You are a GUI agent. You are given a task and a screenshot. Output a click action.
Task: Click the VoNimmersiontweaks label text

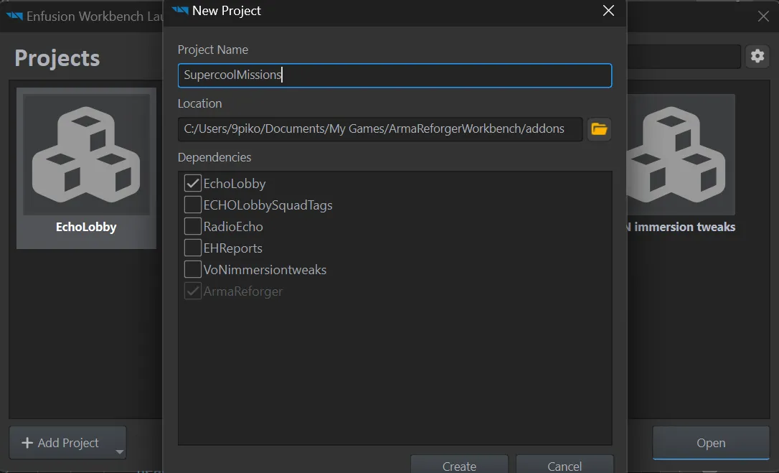pos(265,270)
